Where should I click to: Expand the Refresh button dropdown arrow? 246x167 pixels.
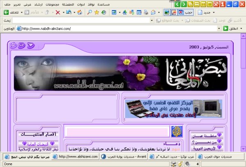[x=74, y=12]
